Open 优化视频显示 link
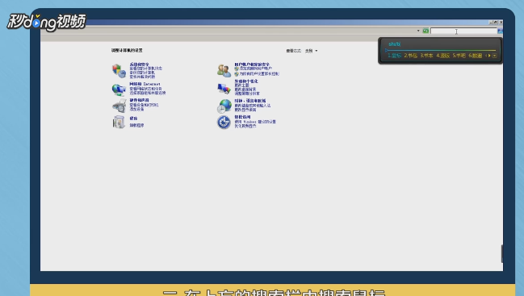Screen dimensions: 524x296 245,126
